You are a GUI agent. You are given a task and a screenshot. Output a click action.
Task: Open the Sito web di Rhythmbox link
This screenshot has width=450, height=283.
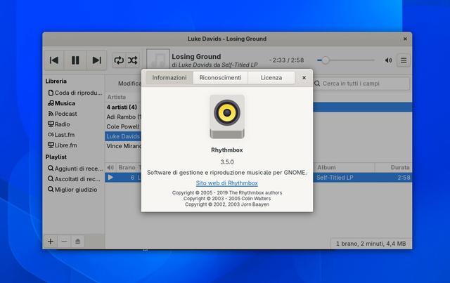226,183
